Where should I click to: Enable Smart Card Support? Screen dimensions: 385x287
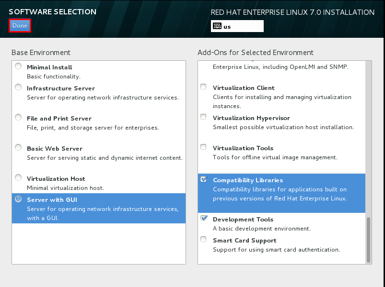pos(203,239)
